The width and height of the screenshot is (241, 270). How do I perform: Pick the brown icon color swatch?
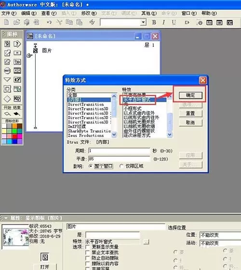[x=20, y=126]
